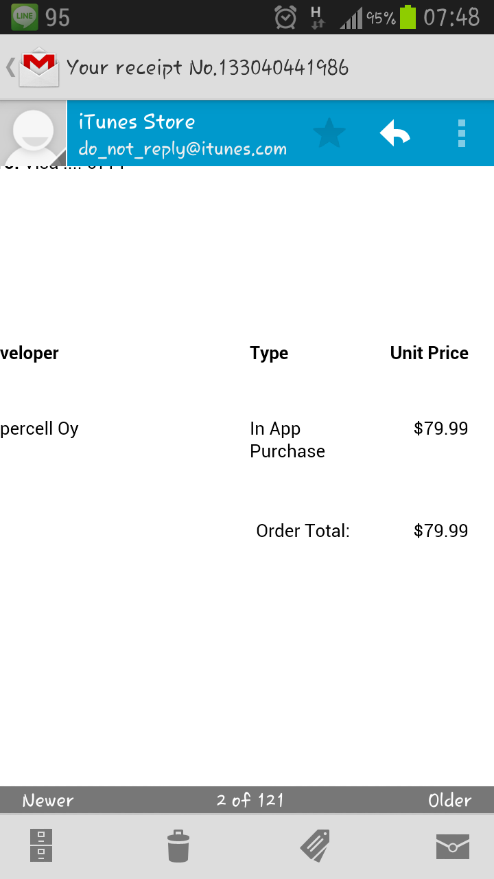The height and width of the screenshot is (879, 494).
Task: Tap the alarm clock status icon
Action: 285,16
